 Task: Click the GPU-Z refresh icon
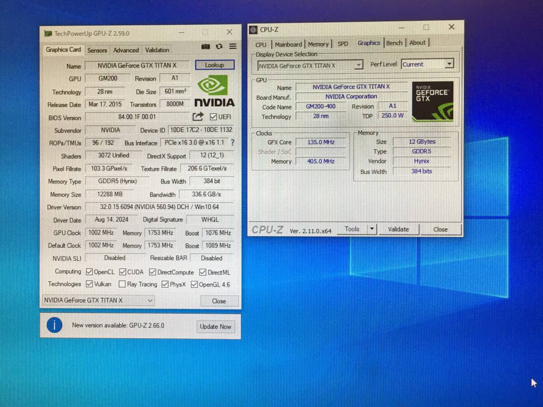coord(219,47)
